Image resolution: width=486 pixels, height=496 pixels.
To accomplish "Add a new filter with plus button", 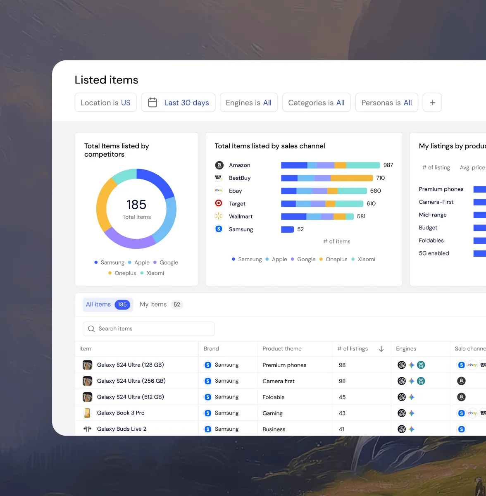I will [432, 103].
